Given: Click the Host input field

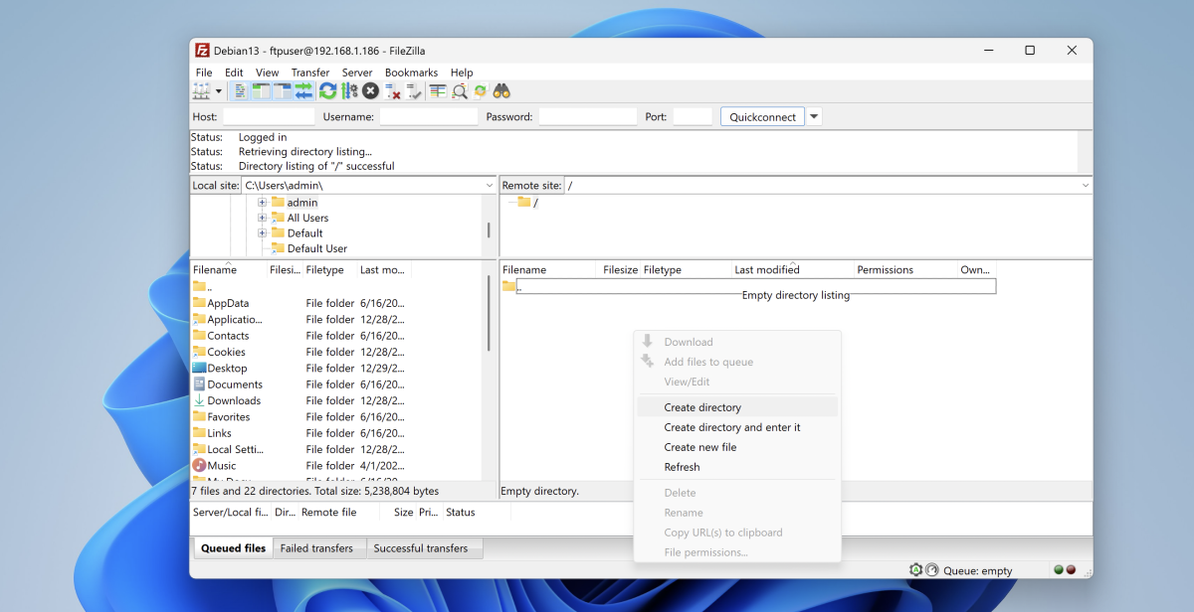Looking at the screenshot, I should [269, 116].
